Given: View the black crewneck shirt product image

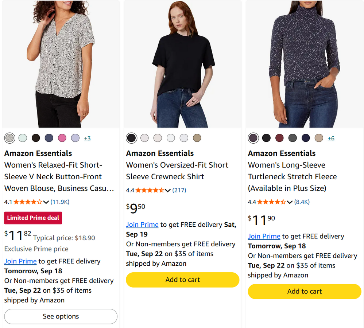Looking at the screenshot, I should (x=182, y=64).
